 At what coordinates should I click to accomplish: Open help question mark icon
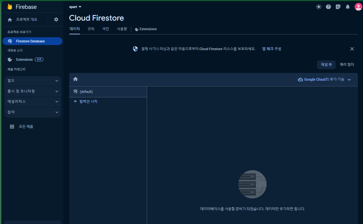328,7
